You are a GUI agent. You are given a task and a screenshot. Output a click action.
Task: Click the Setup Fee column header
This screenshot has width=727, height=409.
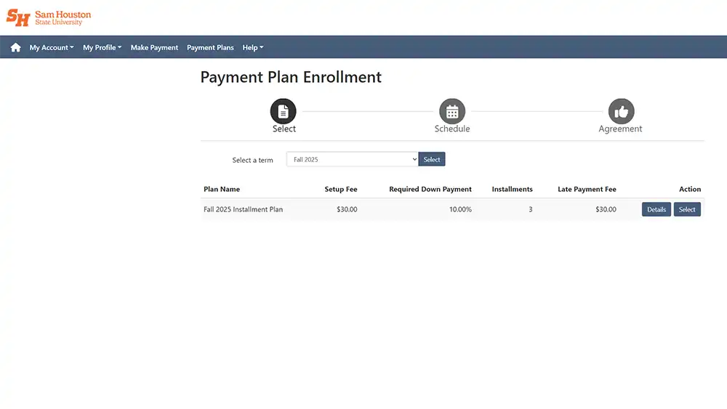[340, 189]
